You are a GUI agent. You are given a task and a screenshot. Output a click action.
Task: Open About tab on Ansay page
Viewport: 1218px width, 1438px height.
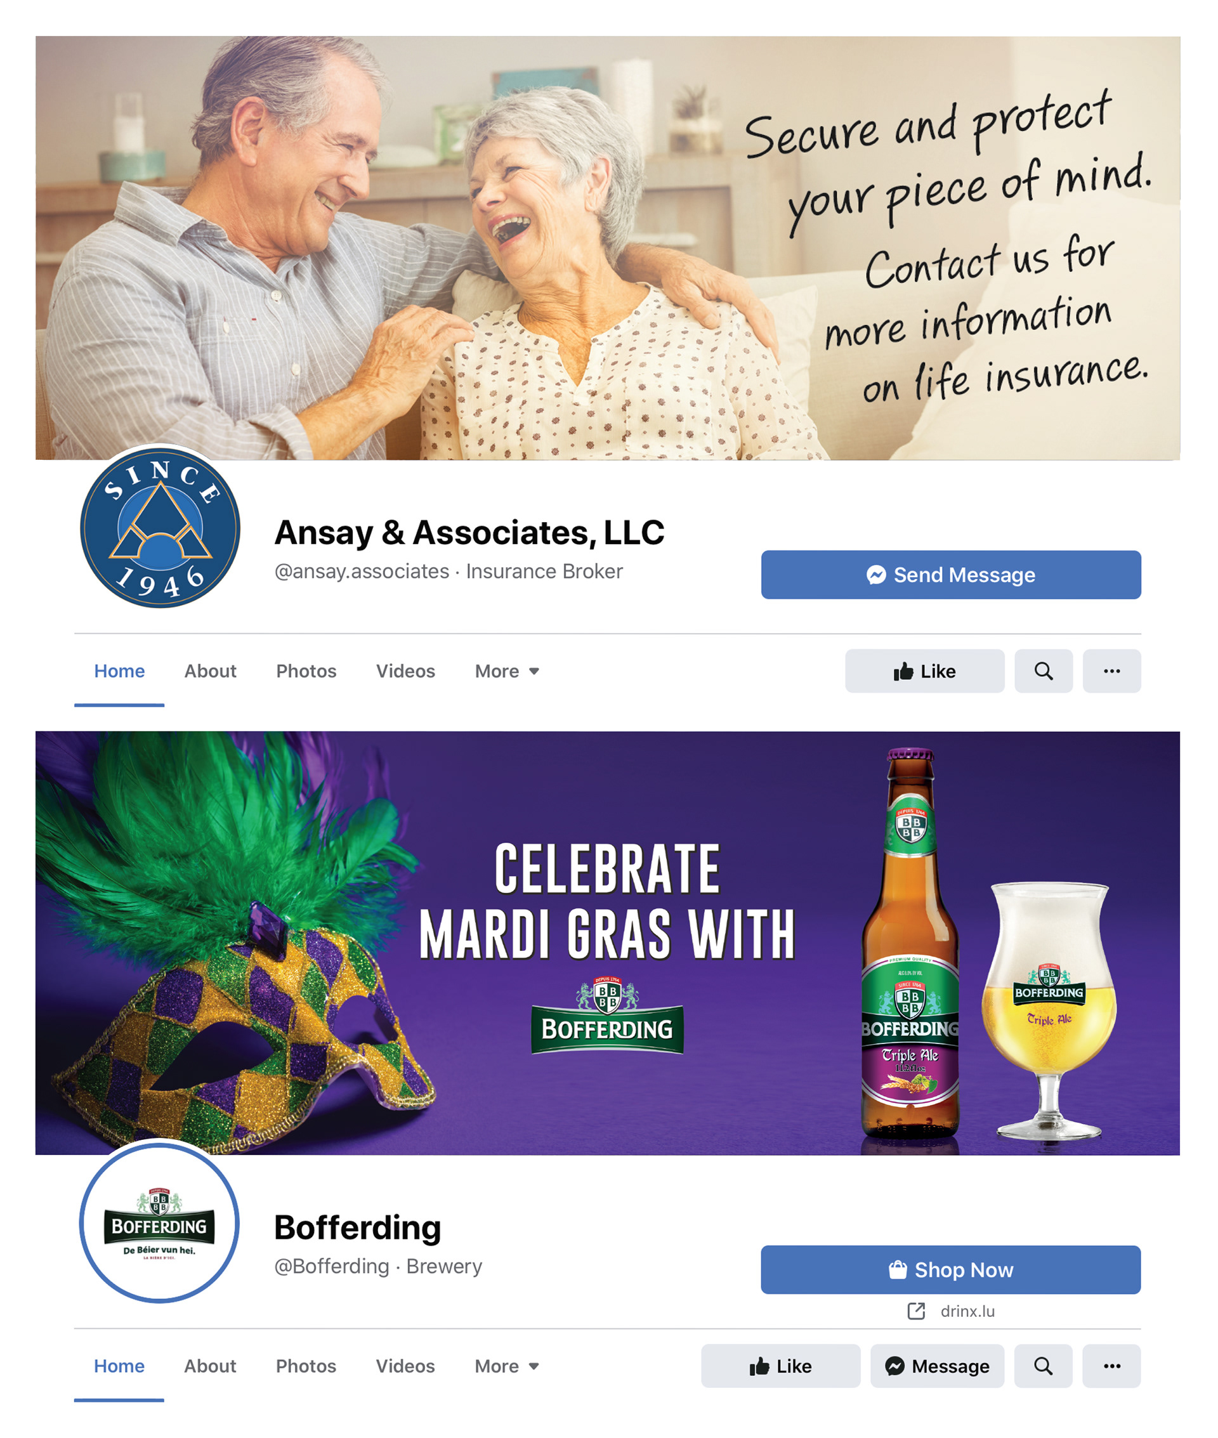[210, 671]
